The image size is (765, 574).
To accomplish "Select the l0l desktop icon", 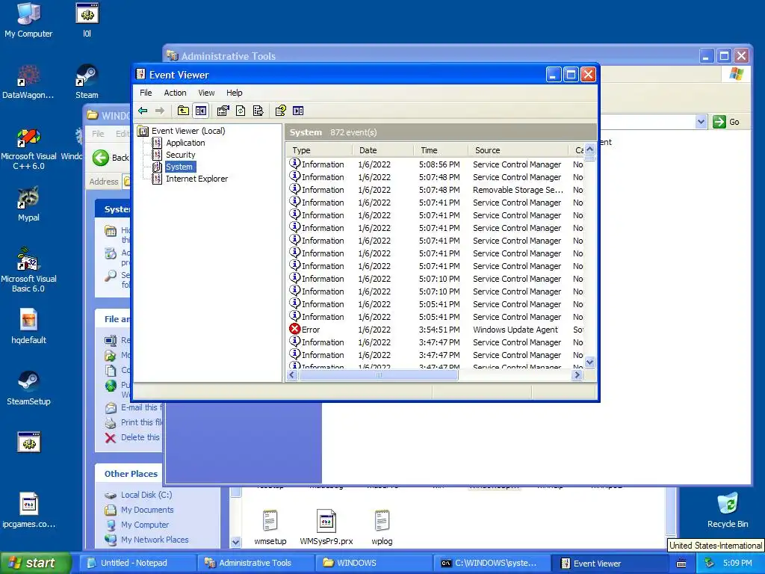I will pos(87,19).
